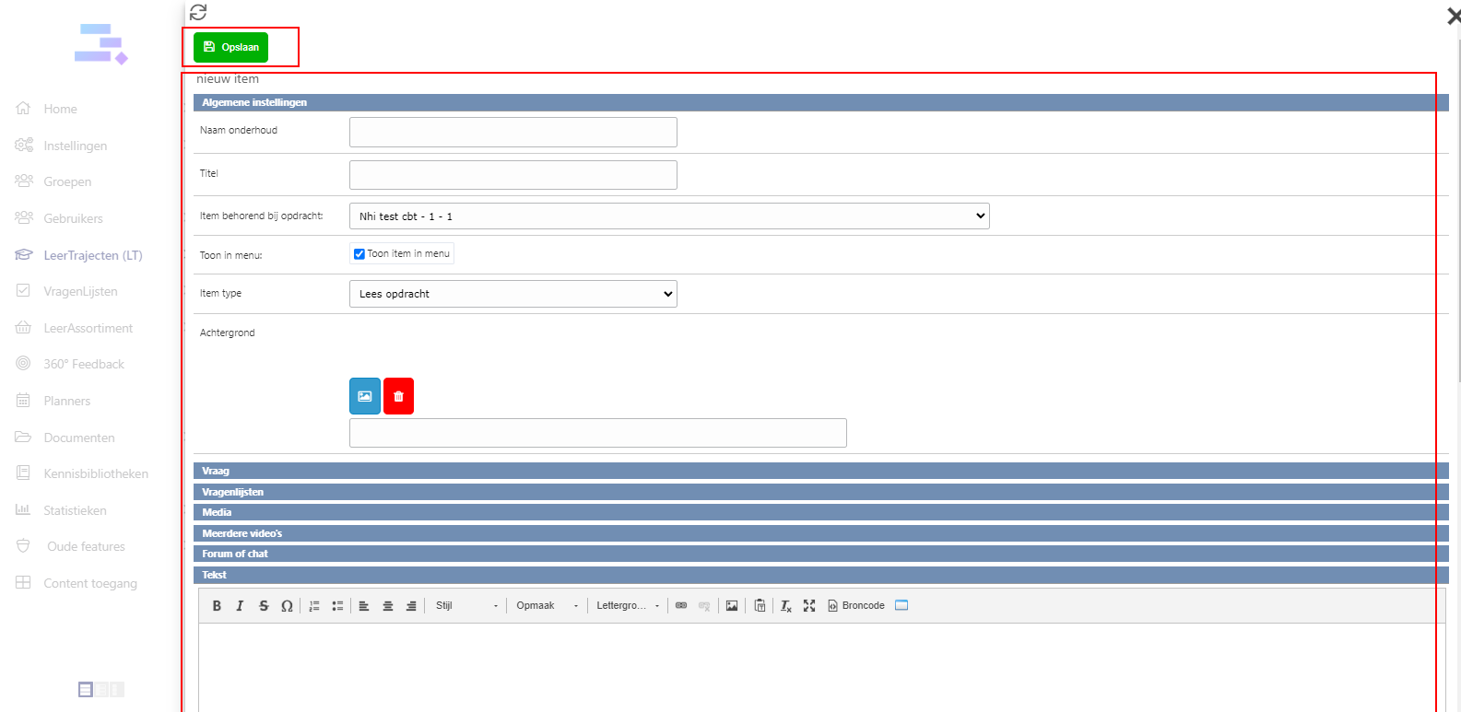Image resolution: width=1461 pixels, height=712 pixels.
Task: Open Statistieken in the sidebar menu
Action: [x=75, y=510]
